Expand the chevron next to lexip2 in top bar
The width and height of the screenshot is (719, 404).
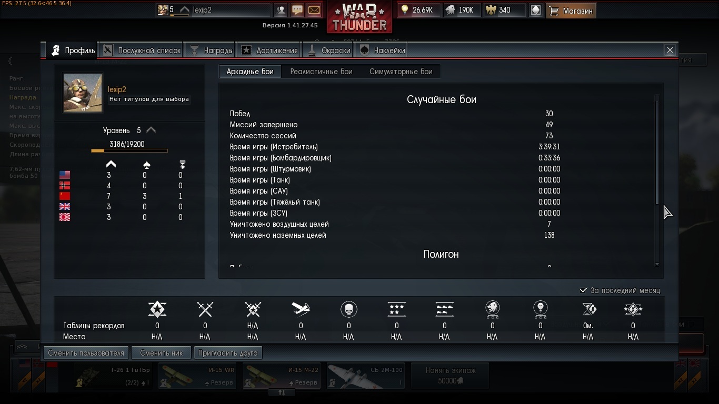pyautogui.click(x=184, y=9)
